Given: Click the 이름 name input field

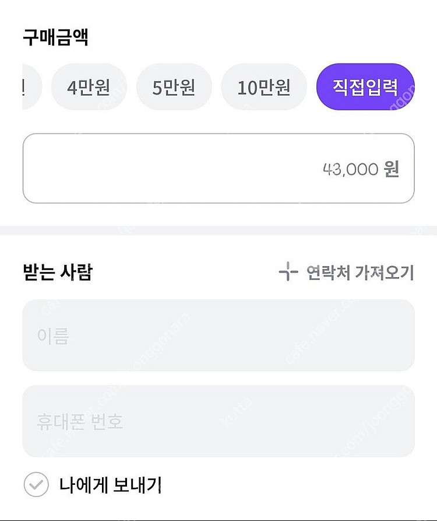Looking at the screenshot, I should (218, 335).
